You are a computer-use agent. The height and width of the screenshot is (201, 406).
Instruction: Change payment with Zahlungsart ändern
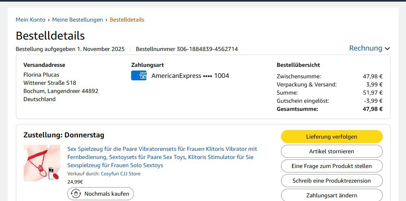pos(332,195)
